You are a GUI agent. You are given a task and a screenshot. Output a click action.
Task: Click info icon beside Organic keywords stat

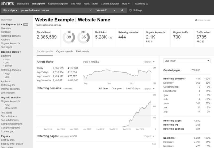click(166, 32)
